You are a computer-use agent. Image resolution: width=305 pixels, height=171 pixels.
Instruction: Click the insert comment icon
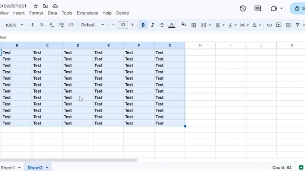[279, 25]
